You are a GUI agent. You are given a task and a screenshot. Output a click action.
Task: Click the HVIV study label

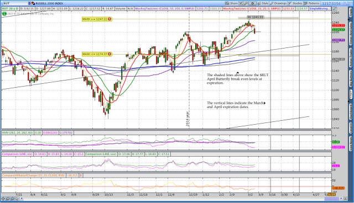(18, 133)
